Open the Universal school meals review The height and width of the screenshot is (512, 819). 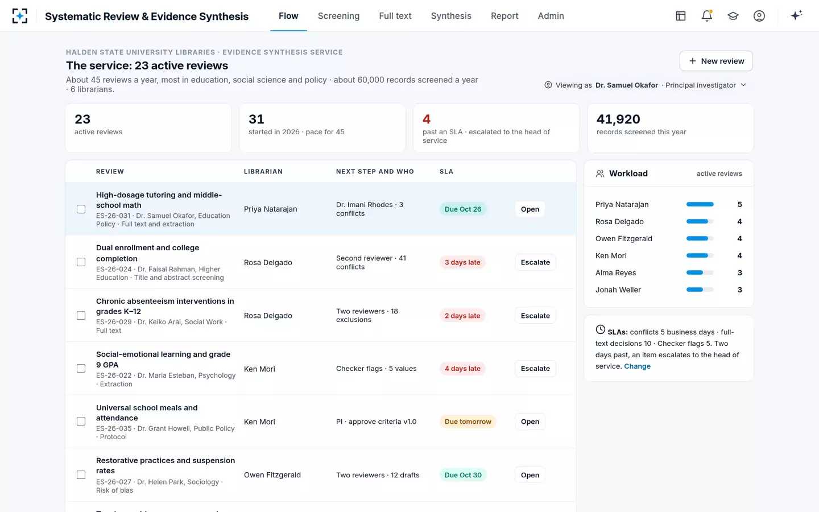530,422
